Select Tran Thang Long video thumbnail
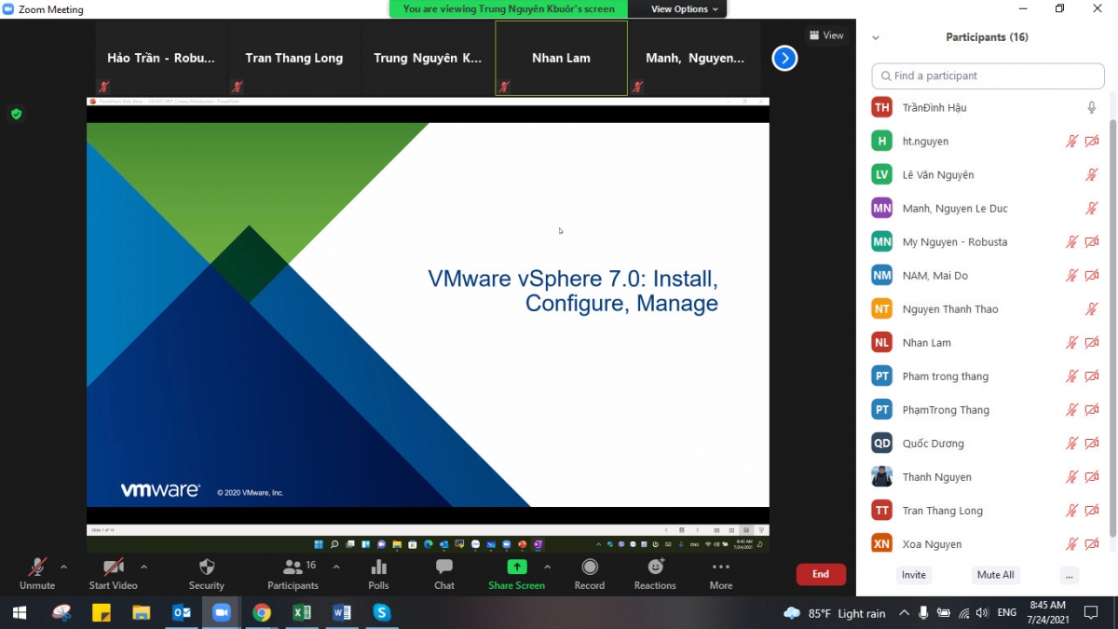 [294, 58]
